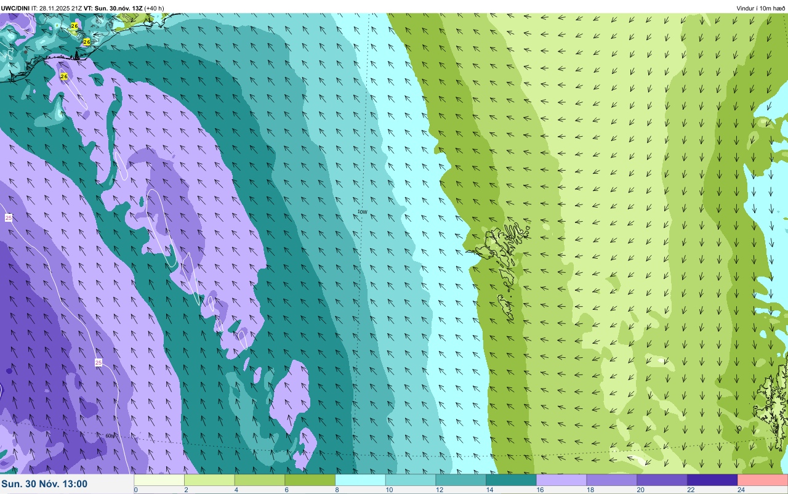The height and width of the screenshot is (494, 788).
Task: Click the light teal 10–12 legend swatch
Action: [411, 480]
